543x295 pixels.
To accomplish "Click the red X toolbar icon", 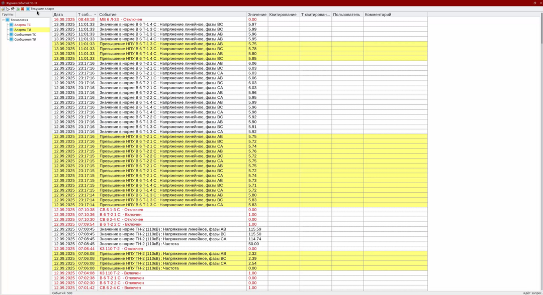I will (23, 9).
